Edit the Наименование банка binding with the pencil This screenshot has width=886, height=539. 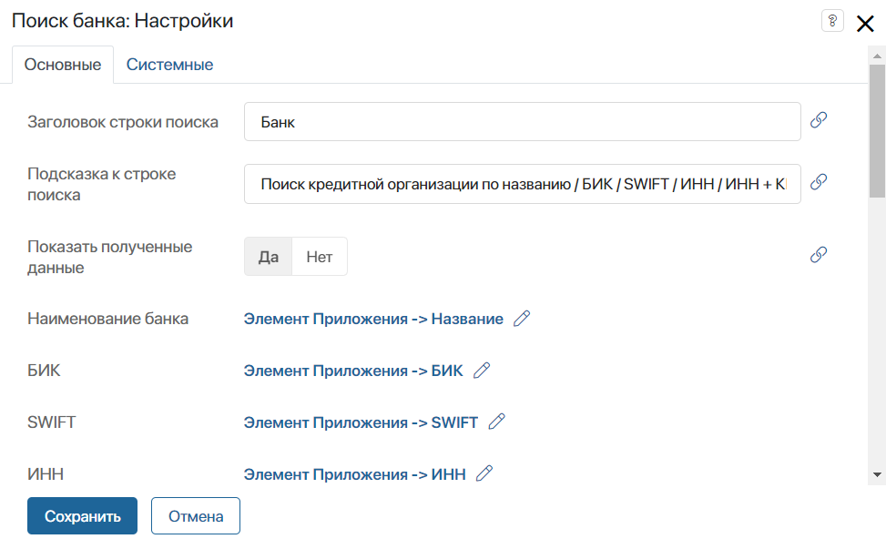coord(522,319)
